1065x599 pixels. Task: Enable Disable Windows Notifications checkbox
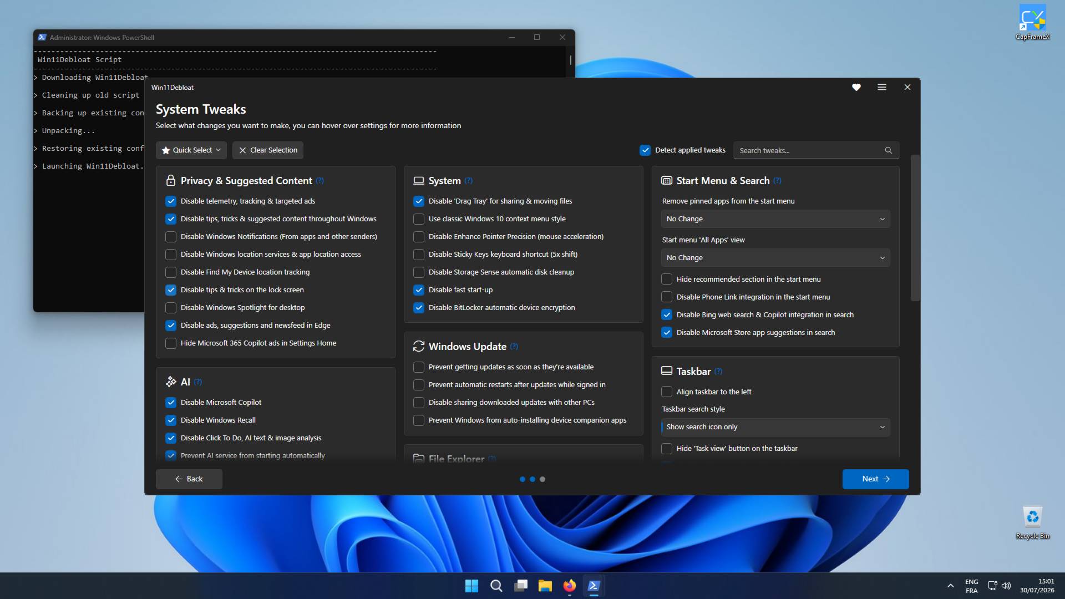171,237
